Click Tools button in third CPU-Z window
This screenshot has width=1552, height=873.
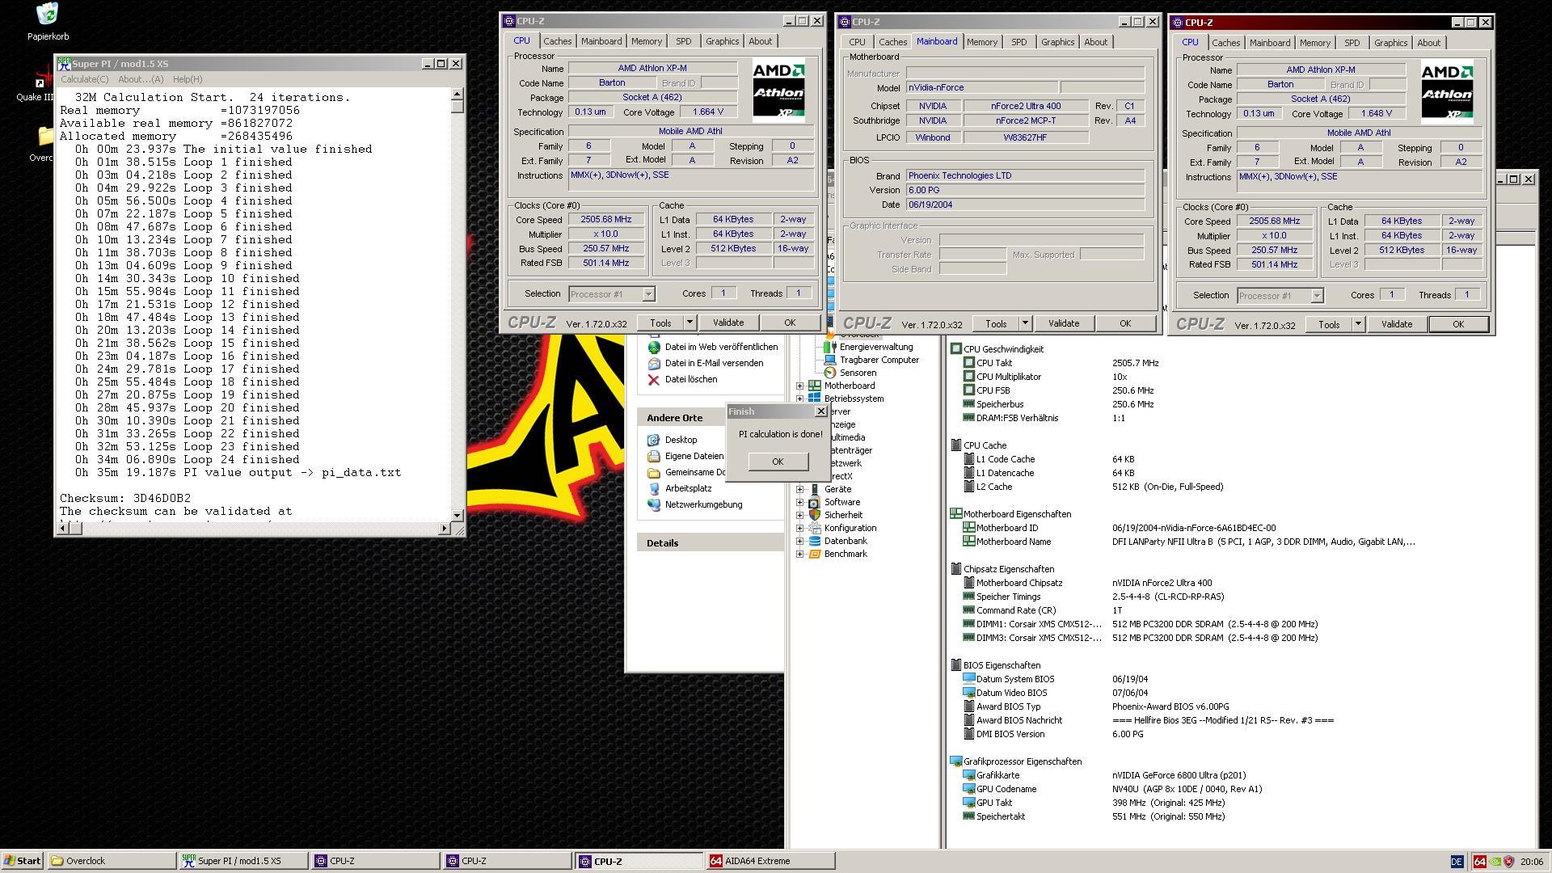(x=1329, y=324)
